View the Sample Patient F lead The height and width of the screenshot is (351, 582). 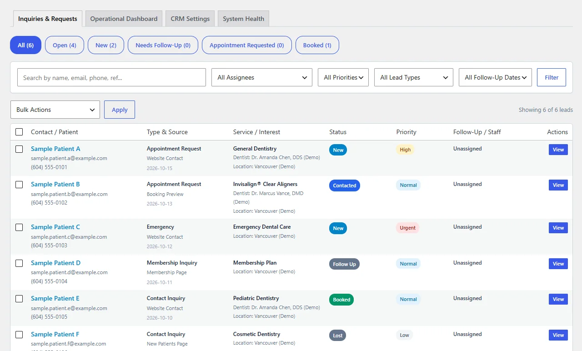click(x=558, y=335)
